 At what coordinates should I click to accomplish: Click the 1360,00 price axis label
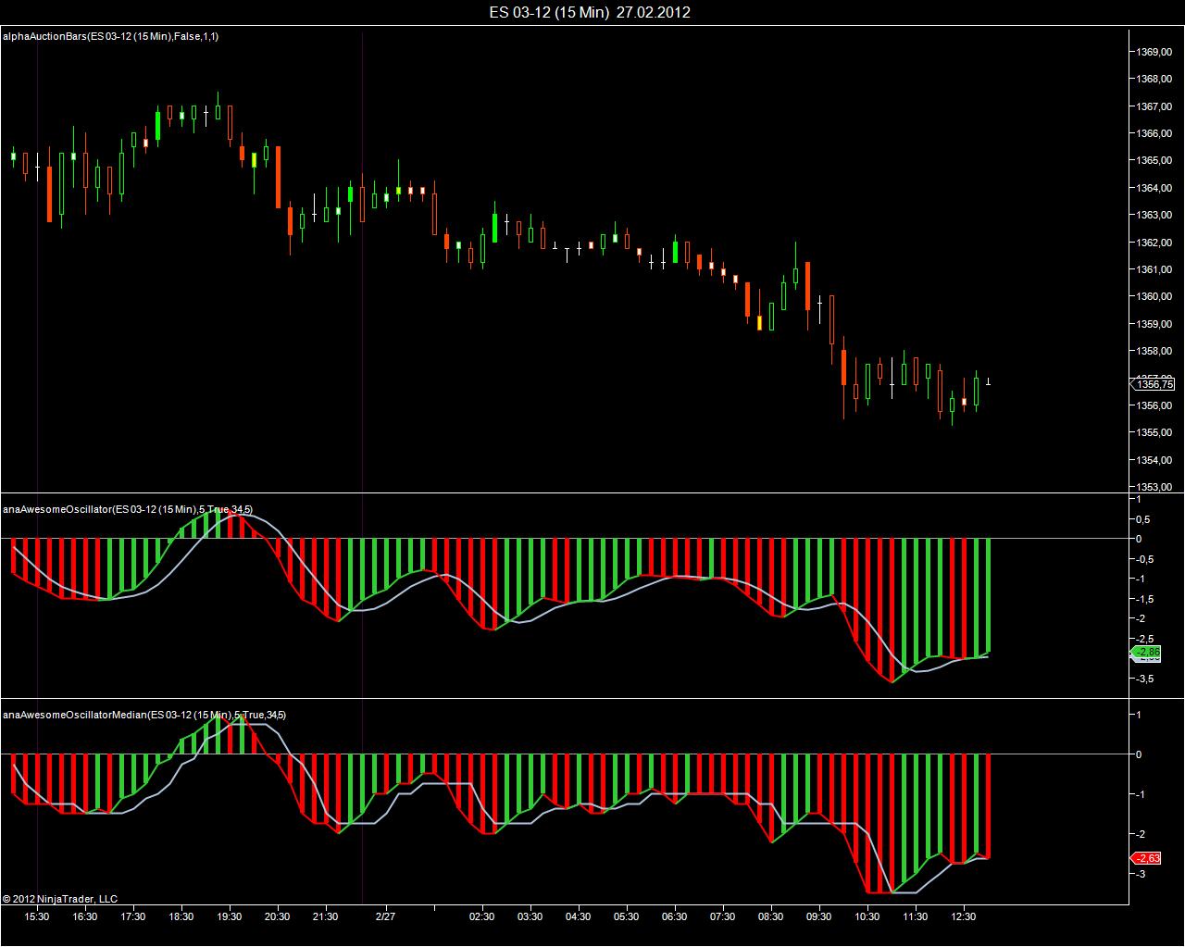(x=1155, y=296)
